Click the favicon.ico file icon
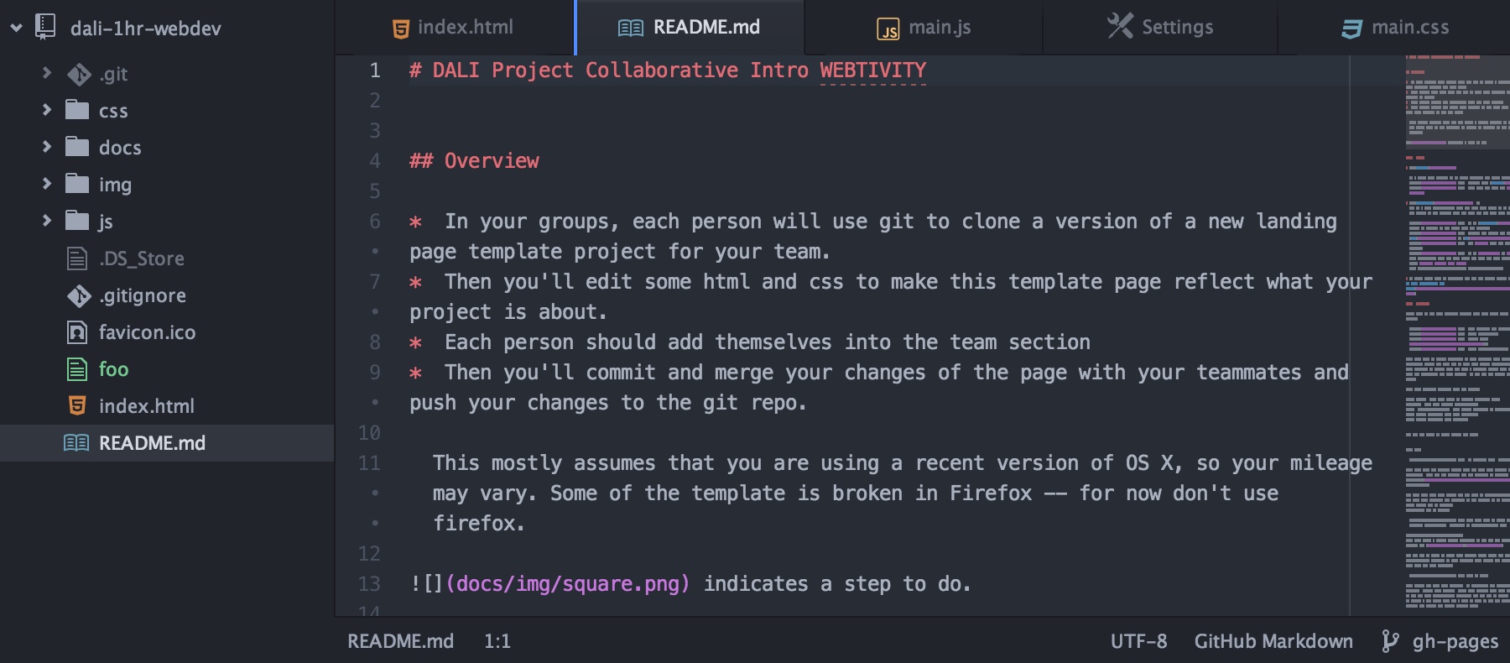The height and width of the screenshot is (663, 1510). click(77, 332)
